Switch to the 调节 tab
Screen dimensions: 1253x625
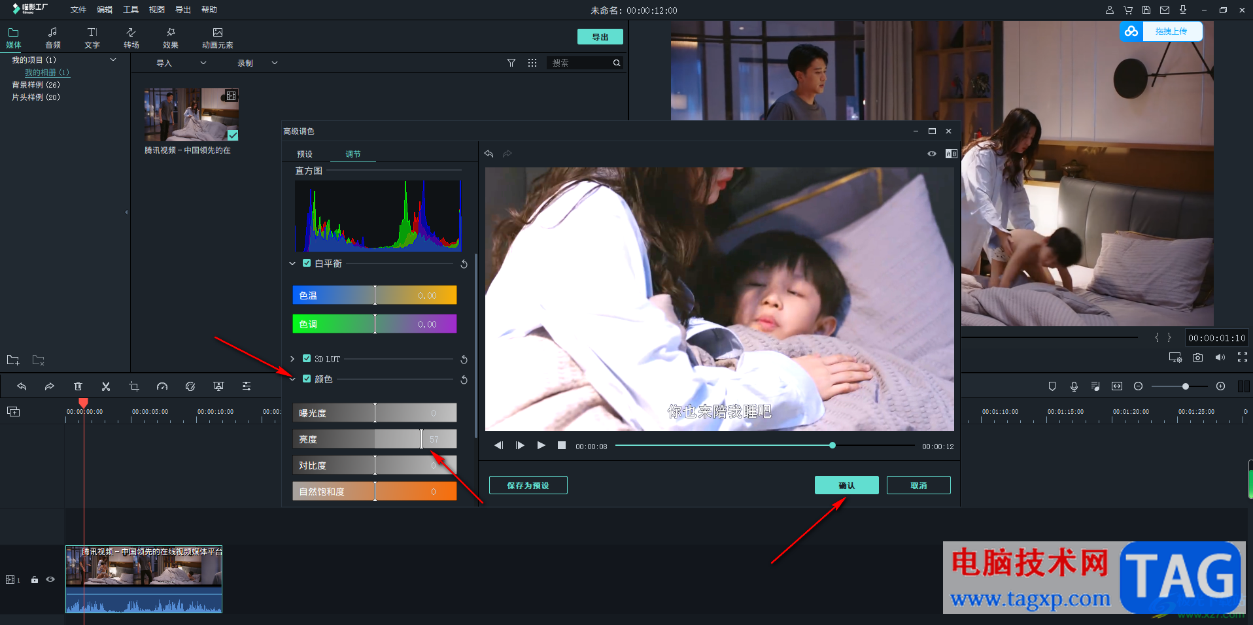(353, 154)
